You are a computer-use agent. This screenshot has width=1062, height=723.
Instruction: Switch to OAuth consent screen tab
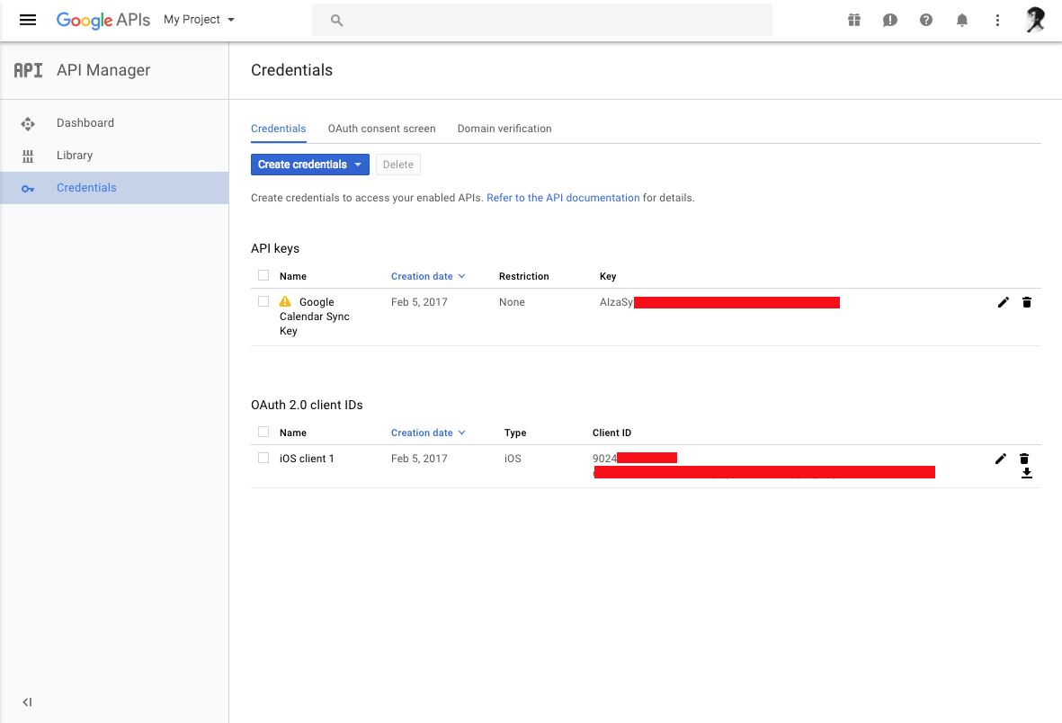pyautogui.click(x=381, y=129)
